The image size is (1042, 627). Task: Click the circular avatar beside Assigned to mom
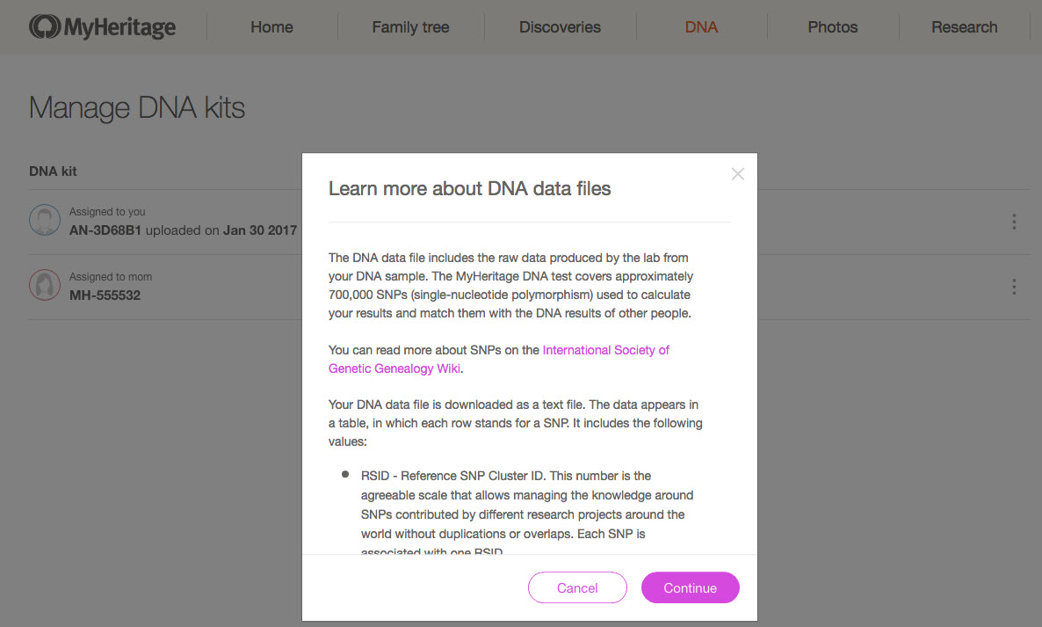[45, 285]
